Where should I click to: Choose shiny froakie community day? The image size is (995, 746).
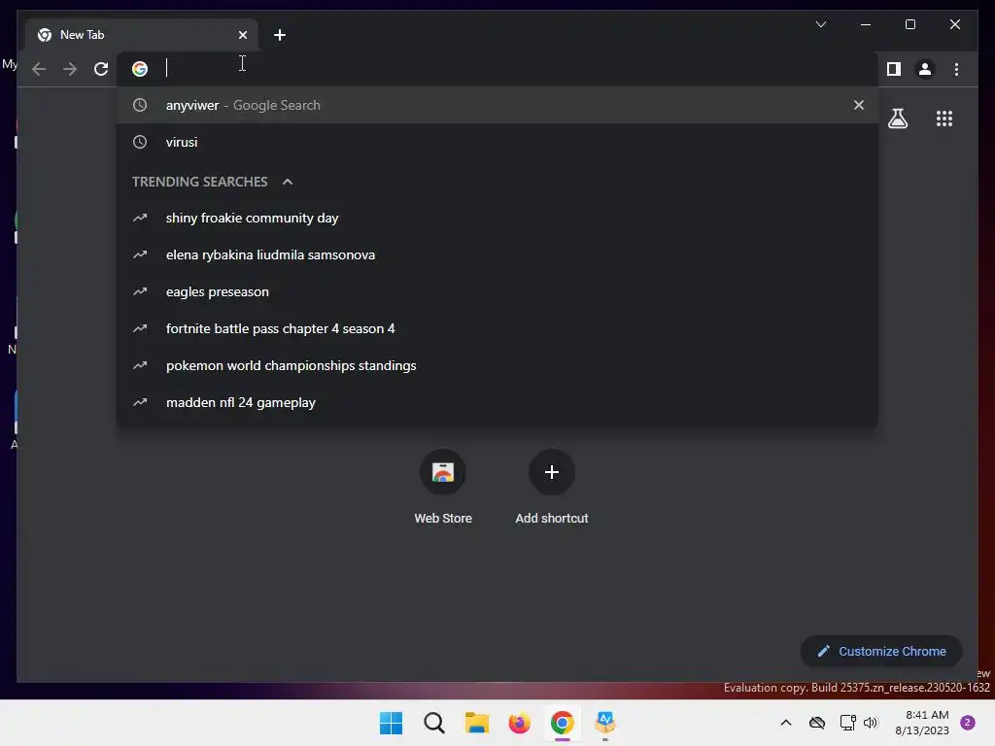(x=497, y=218)
